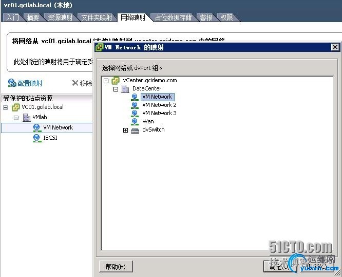Click the VM Network icon under VMlab
The height and width of the screenshot is (277, 342).
[37, 128]
